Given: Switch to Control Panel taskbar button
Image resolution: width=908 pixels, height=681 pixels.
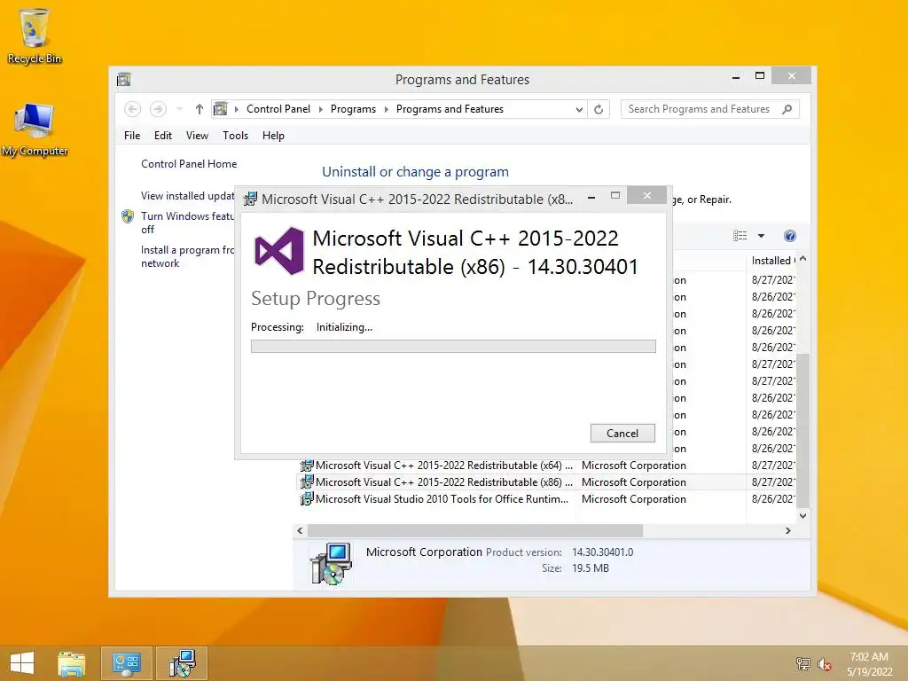Looking at the screenshot, I should (x=127, y=663).
